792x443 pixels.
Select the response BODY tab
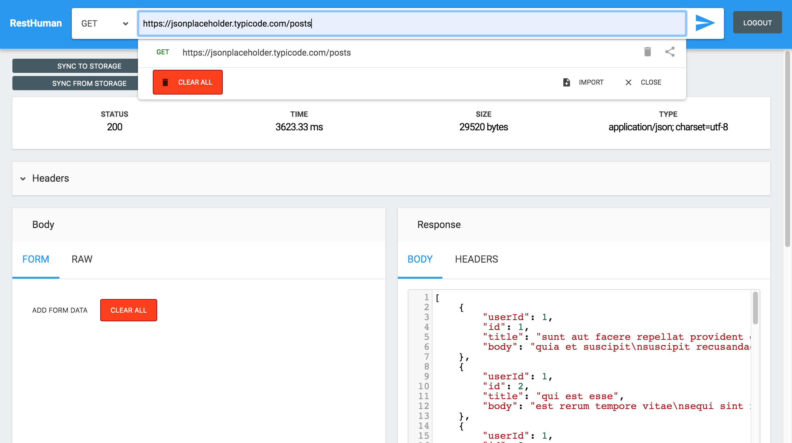420,259
